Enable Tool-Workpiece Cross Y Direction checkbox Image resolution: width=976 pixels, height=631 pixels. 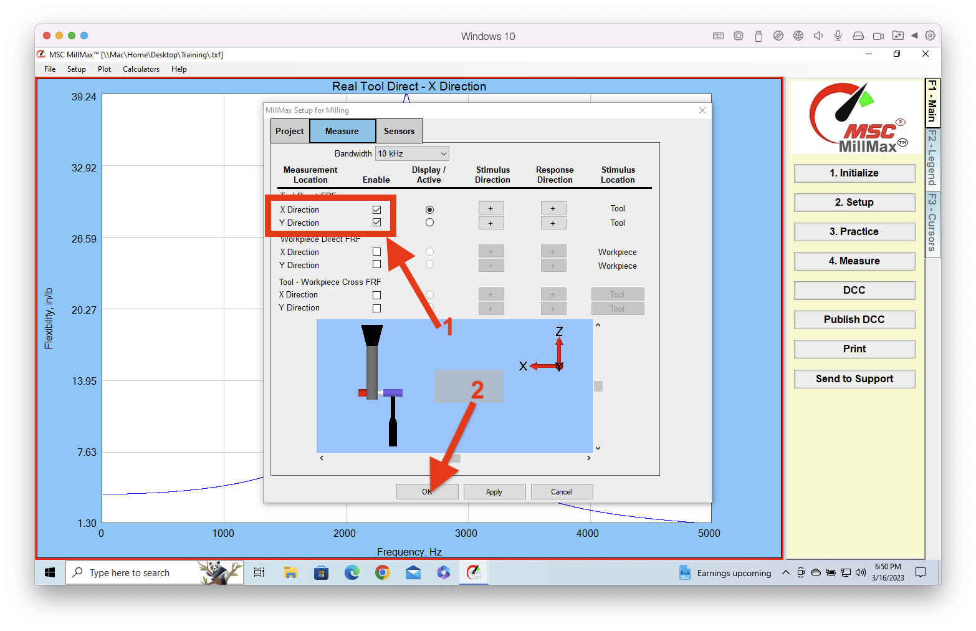376,308
